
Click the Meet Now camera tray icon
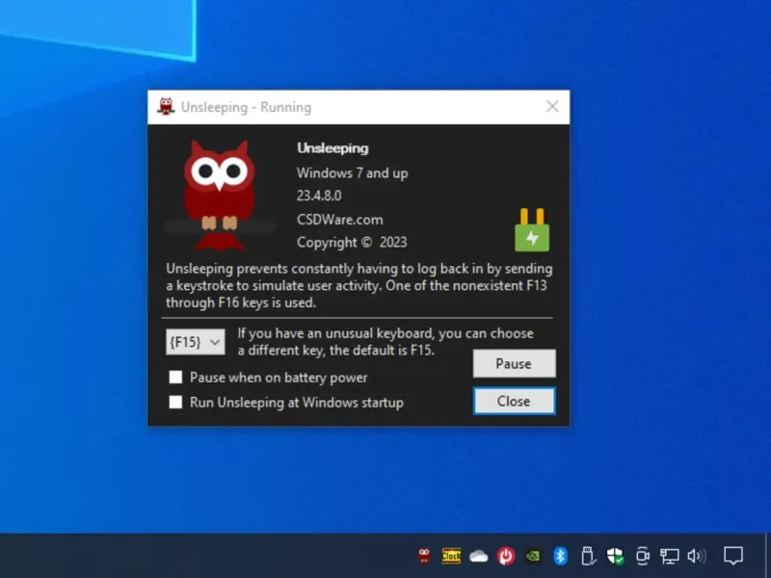pos(642,556)
